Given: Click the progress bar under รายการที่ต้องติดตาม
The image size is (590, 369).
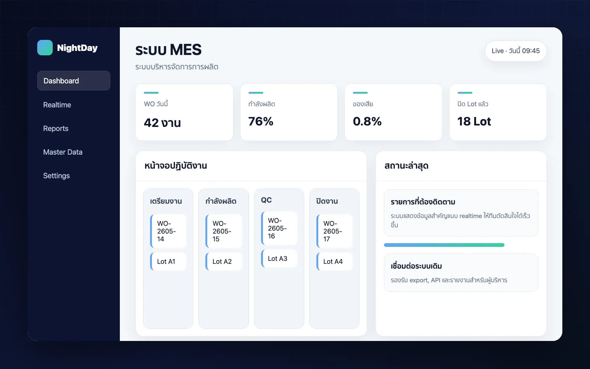Looking at the screenshot, I should [444, 245].
